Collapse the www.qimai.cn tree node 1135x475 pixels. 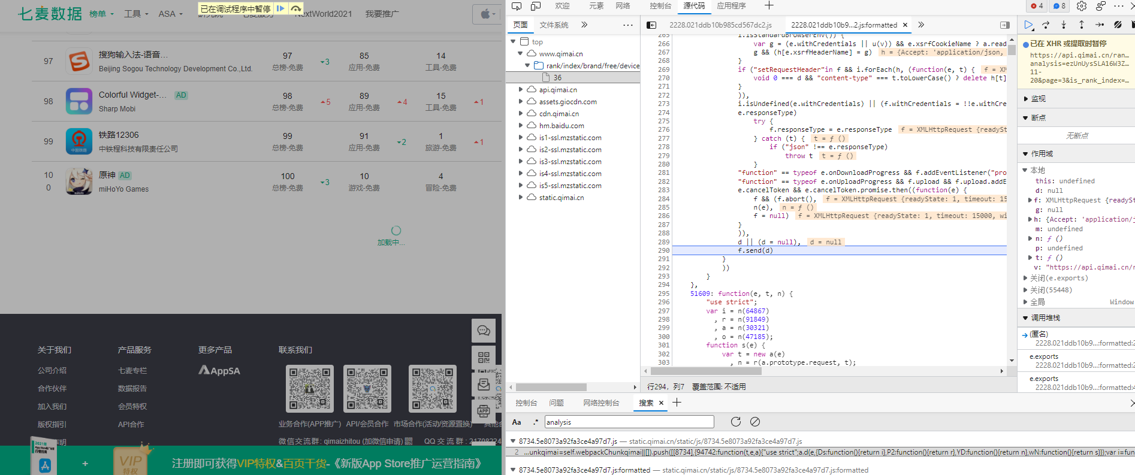pos(520,53)
